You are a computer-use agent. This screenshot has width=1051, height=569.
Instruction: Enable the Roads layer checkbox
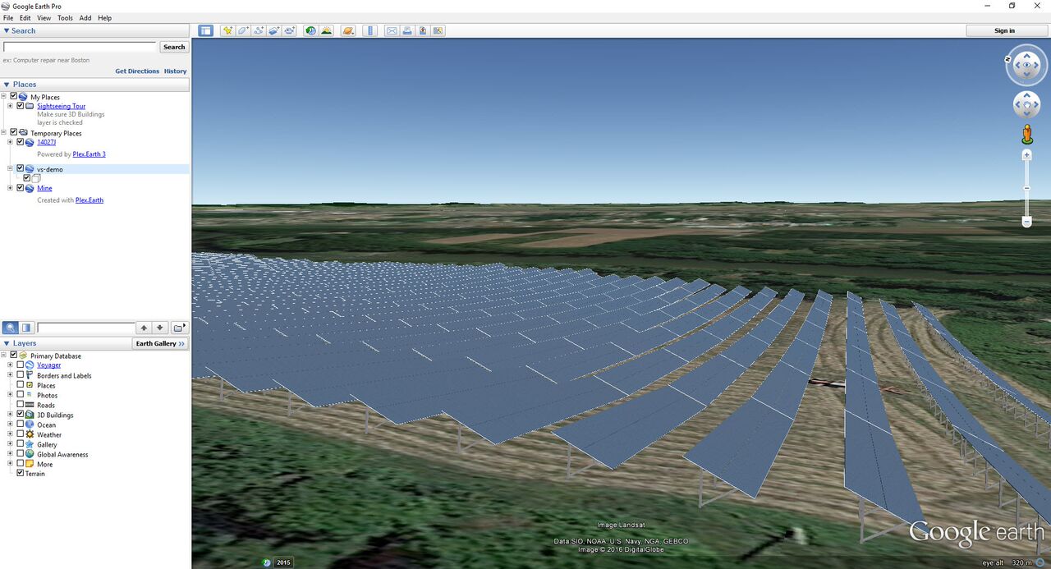(21, 405)
